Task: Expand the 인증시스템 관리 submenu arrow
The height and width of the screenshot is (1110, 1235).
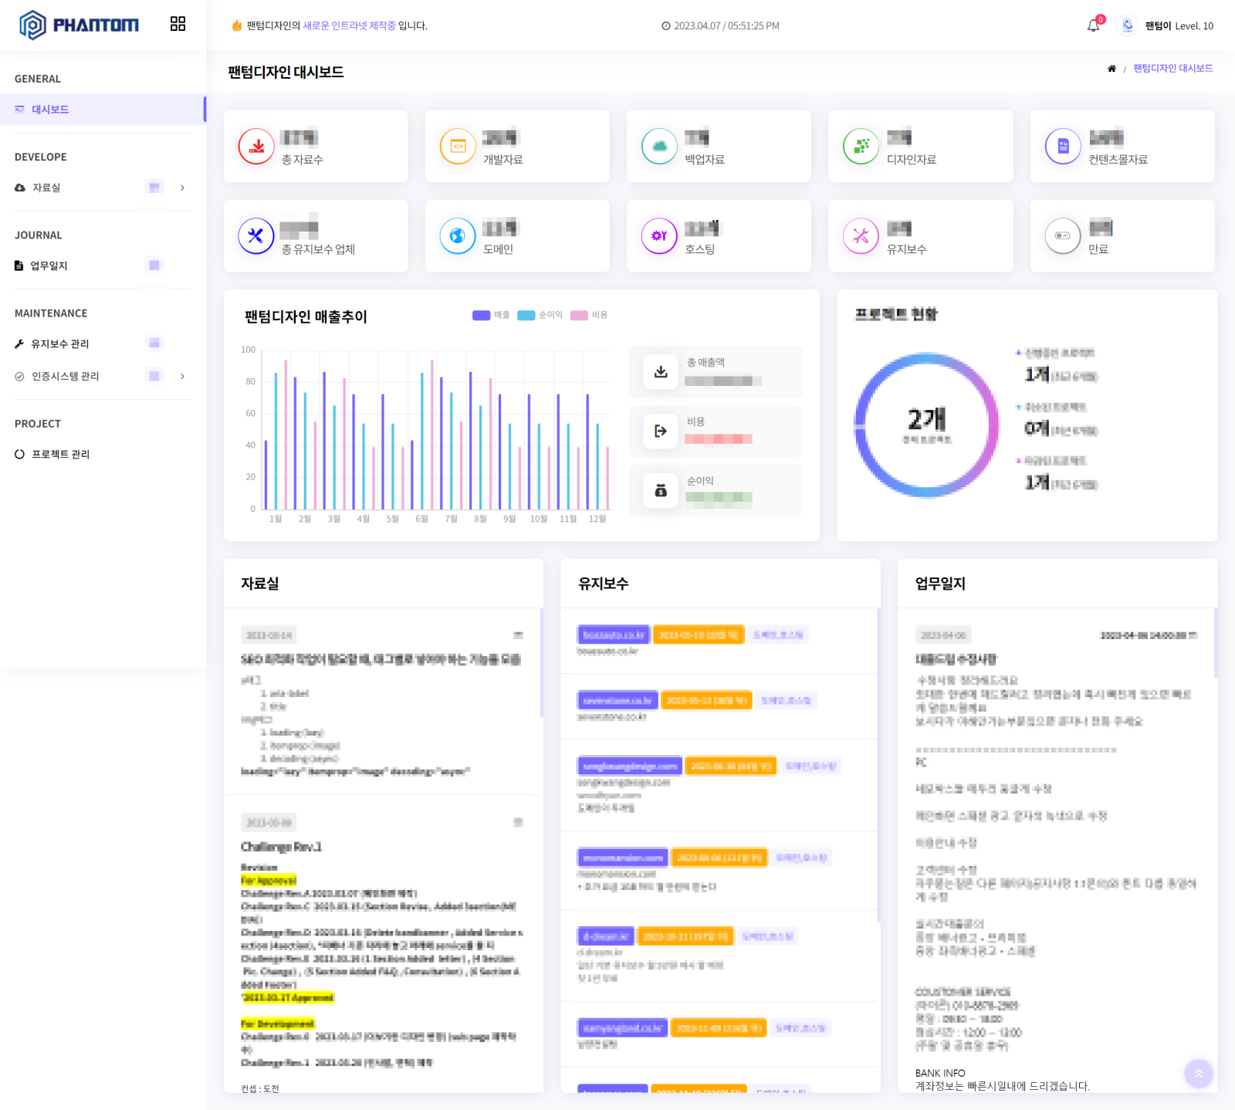Action: click(x=182, y=377)
